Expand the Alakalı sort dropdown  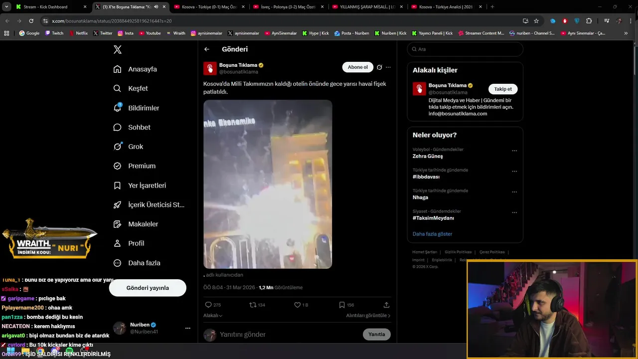(x=213, y=316)
